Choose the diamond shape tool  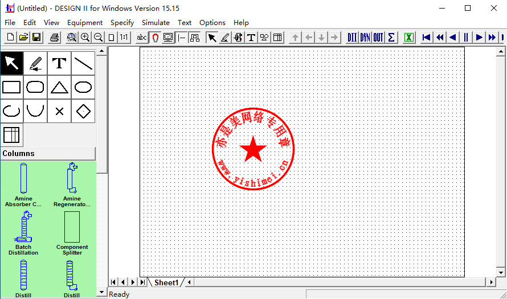click(83, 111)
